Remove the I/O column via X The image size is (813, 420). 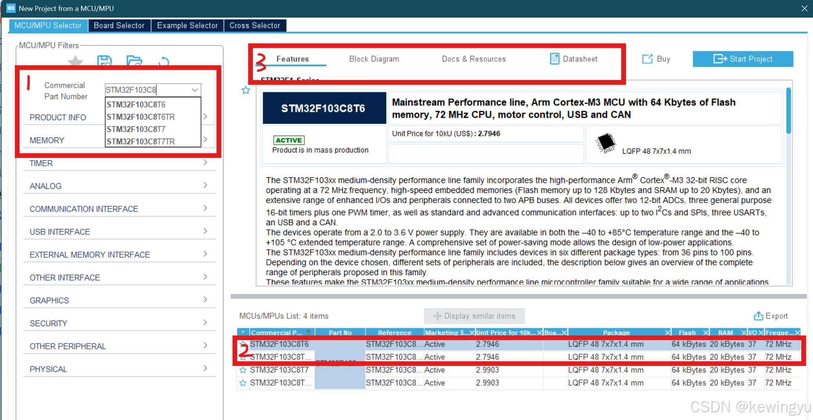point(761,332)
